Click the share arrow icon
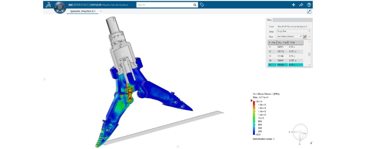 pyautogui.click(x=301, y=5)
